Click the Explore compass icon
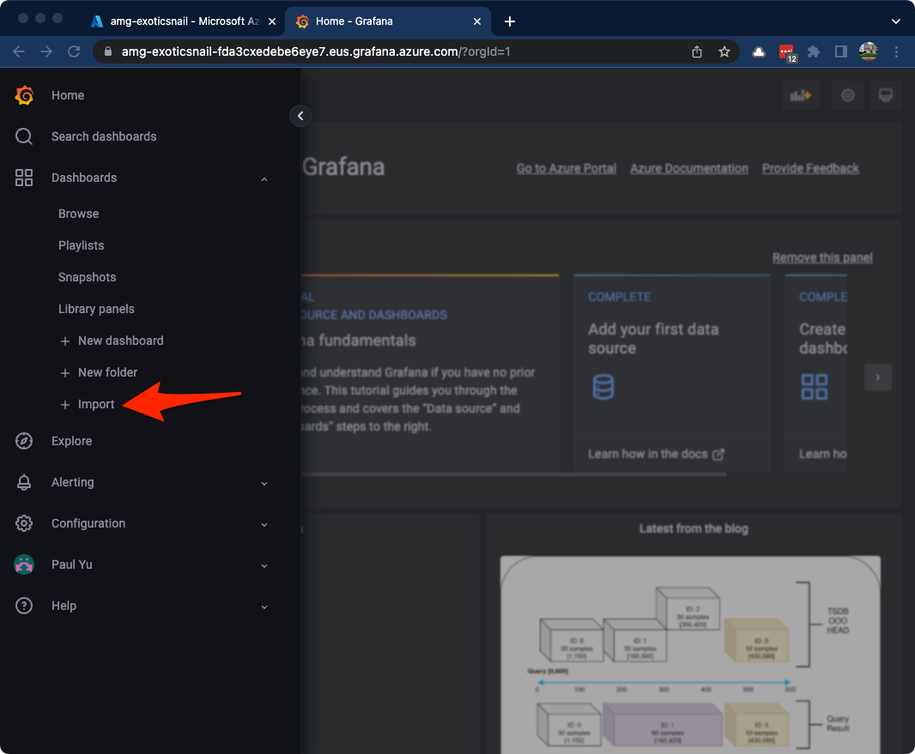915x754 pixels. click(x=24, y=441)
